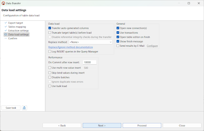Maximize the Data Transfer window
Screen dimensions: 204x131
(x=189, y=3)
